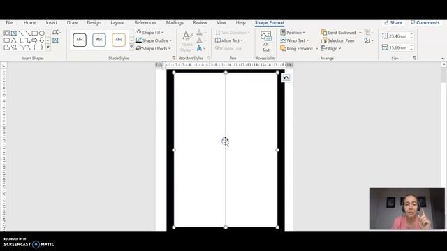Pick the Right Brace shape
Screen dimensions: 447x251
click(x=42, y=47)
